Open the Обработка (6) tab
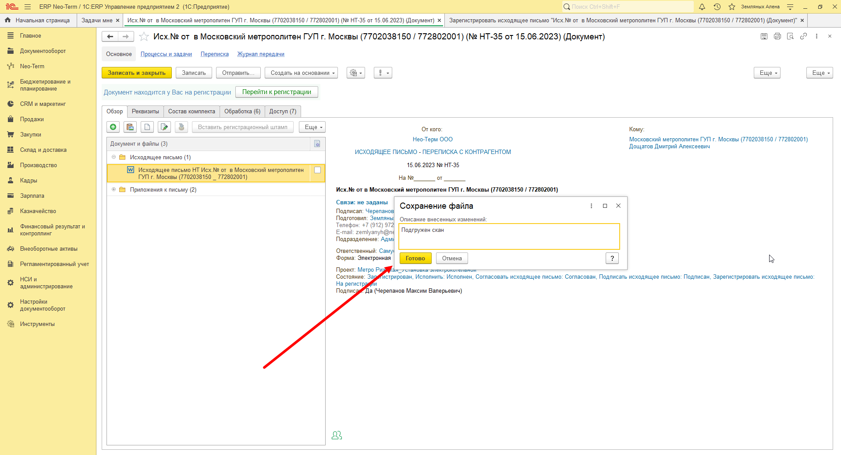The width and height of the screenshot is (841, 455). click(x=242, y=112)
